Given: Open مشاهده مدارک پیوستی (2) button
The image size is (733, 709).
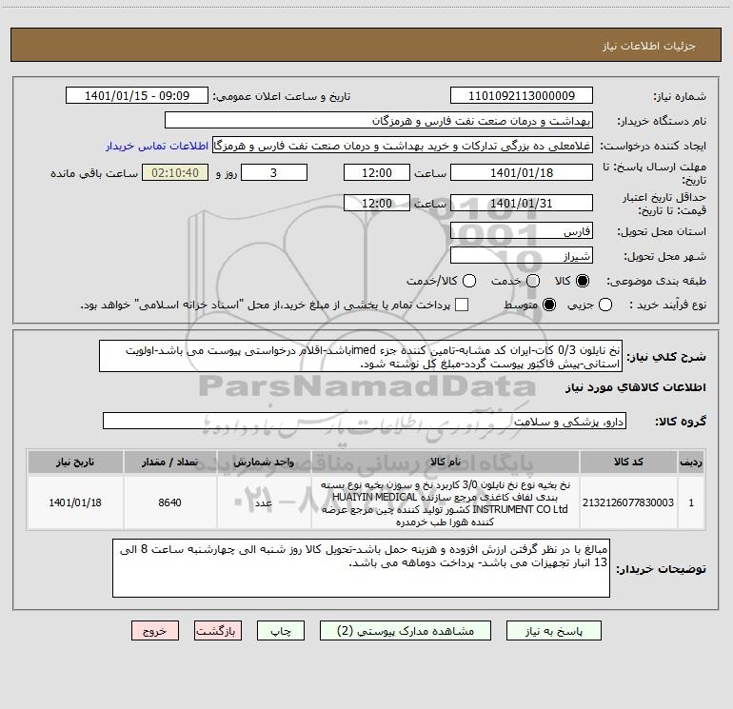Looking at the screenshot, I should click(x=406, y=631).
